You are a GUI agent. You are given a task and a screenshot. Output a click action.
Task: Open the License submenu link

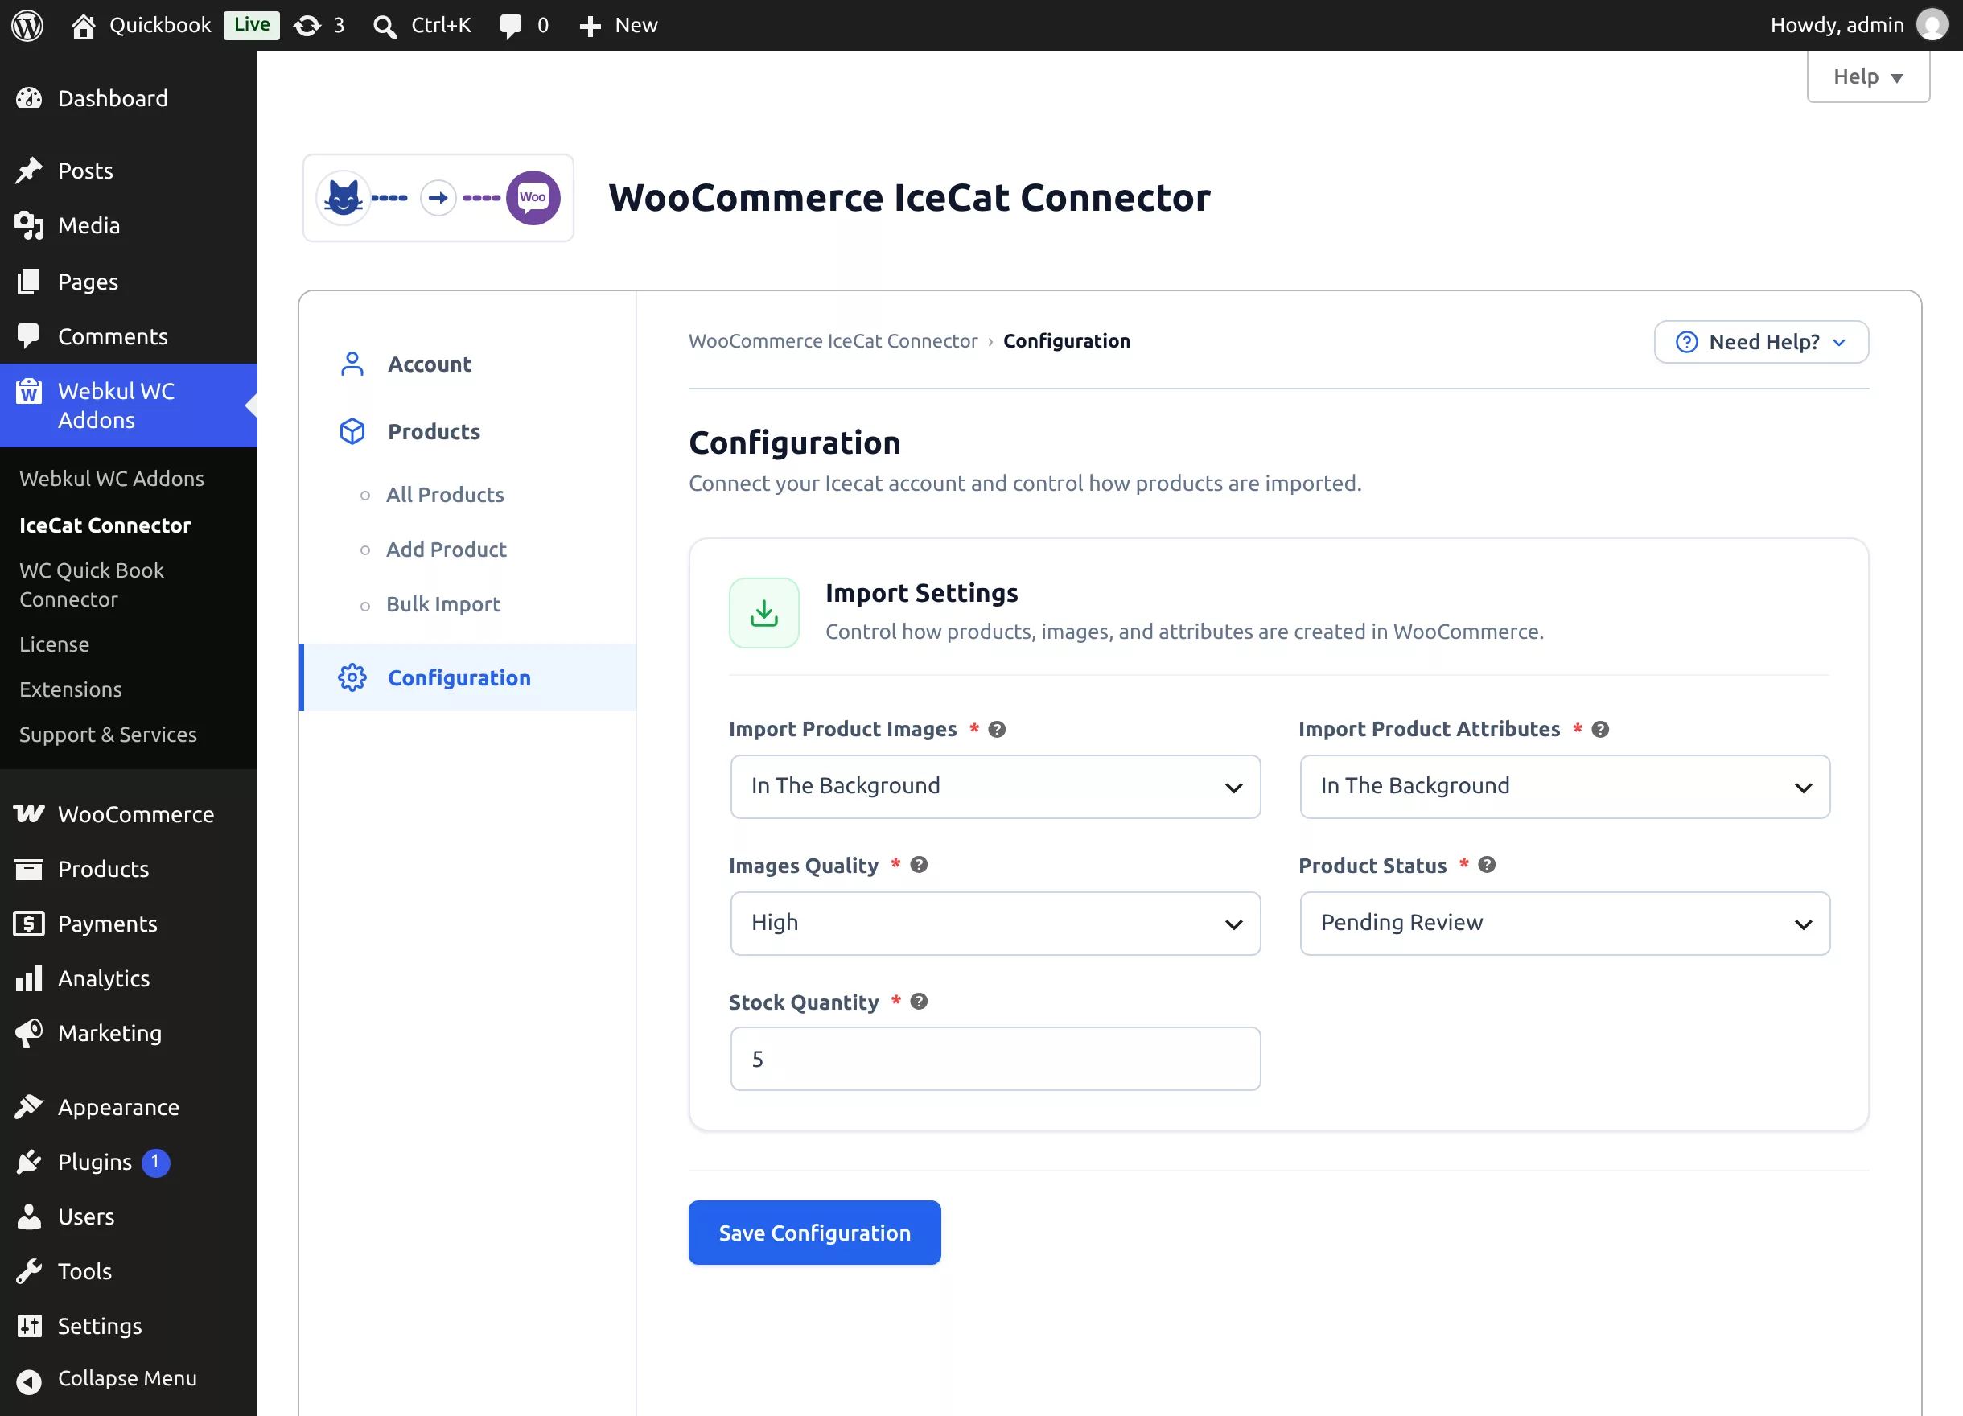click(55, 644)
